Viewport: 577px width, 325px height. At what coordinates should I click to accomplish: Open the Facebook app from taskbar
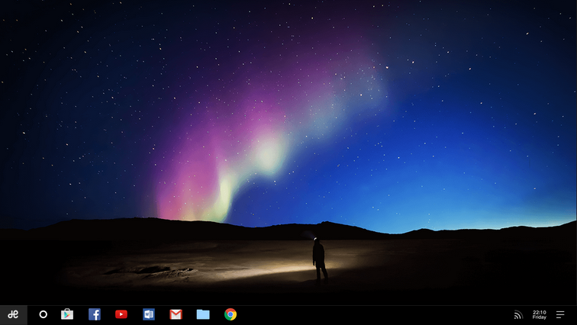pyautogui.click(x=95, y=314)
